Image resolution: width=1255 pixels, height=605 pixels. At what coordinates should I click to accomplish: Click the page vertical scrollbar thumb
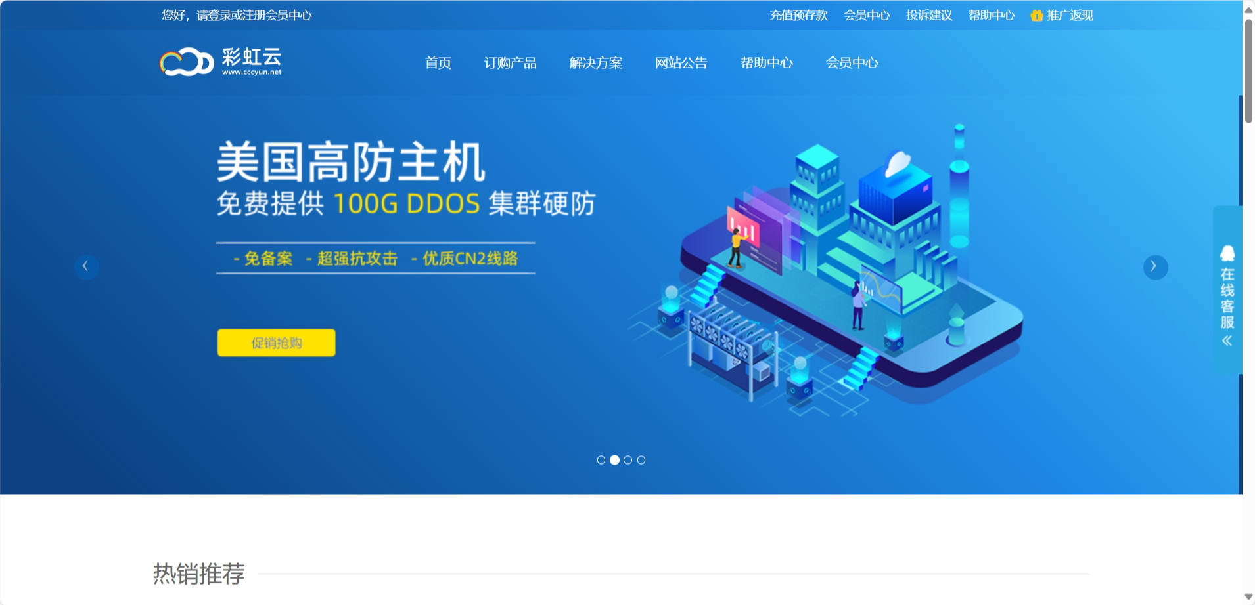point(1248,69)
